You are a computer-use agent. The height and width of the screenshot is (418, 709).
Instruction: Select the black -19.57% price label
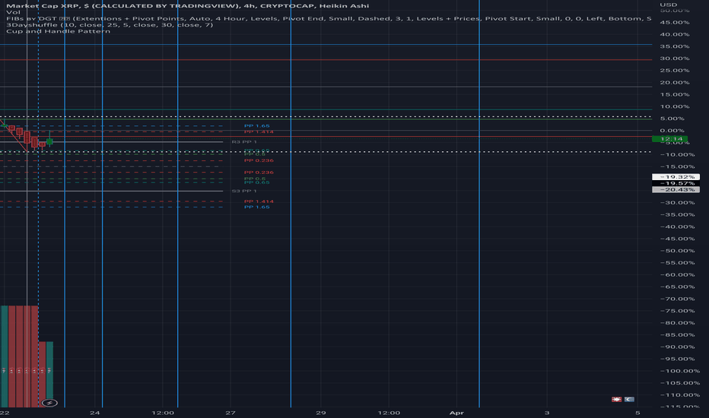676,183
